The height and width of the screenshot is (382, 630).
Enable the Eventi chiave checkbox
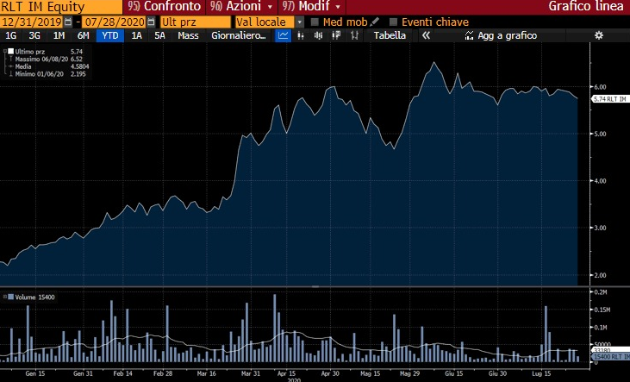(x=393, y=22)
